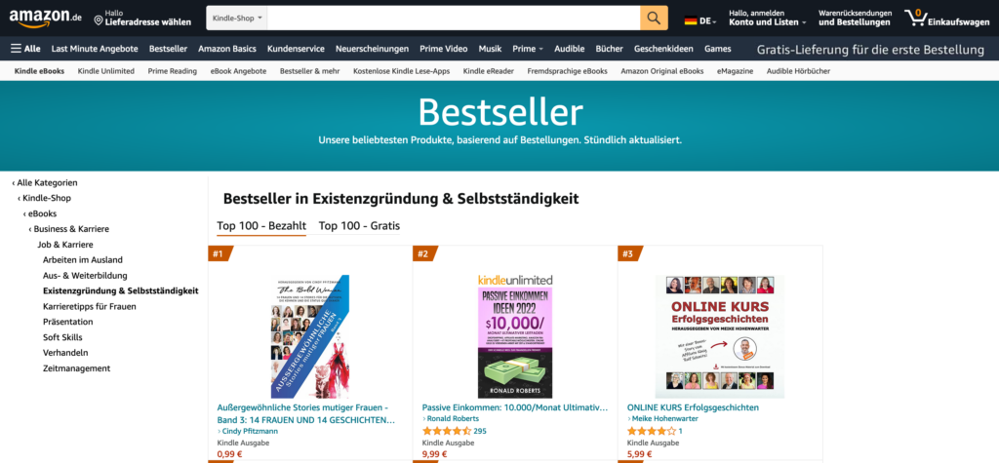Expand the Prime menu arrow in the navigation bar

tap(540, 49)
